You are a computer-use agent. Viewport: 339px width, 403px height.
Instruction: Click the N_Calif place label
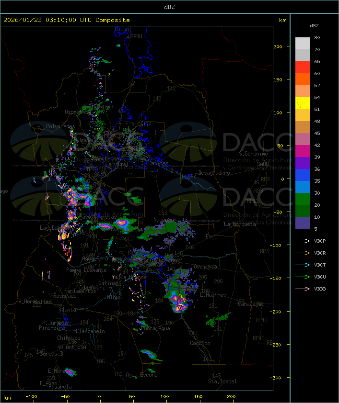(141, 124)
